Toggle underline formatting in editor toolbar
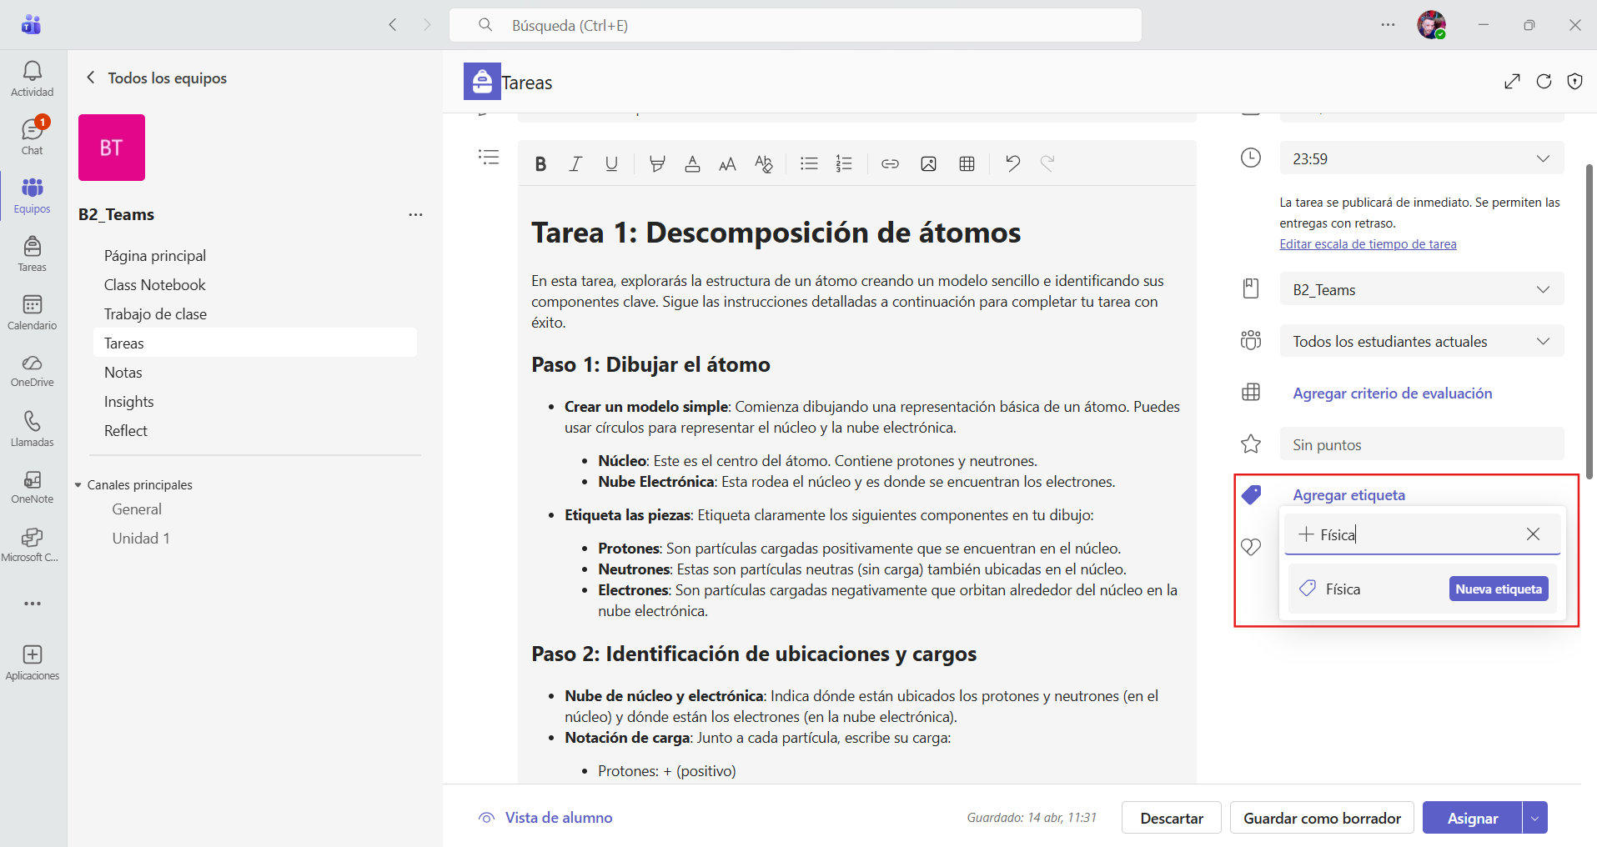 point(611,164)
